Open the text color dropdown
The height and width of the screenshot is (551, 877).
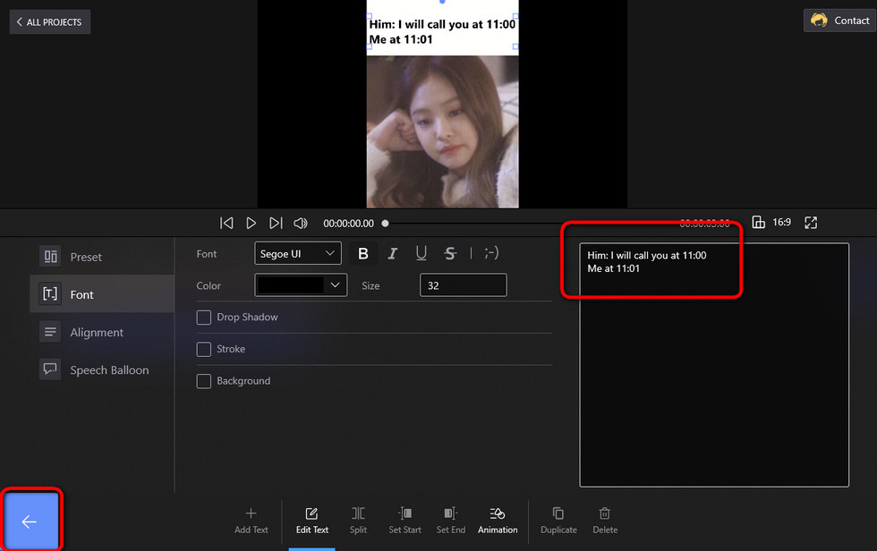coord(301,285)
